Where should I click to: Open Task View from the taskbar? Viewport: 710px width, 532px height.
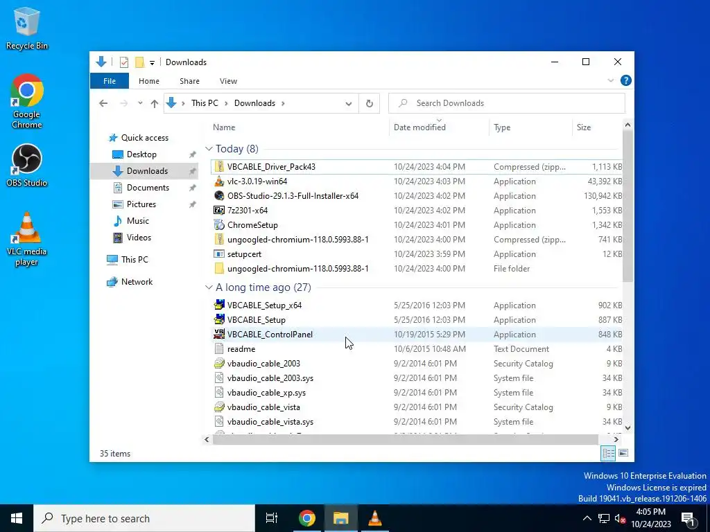point(272,518)
